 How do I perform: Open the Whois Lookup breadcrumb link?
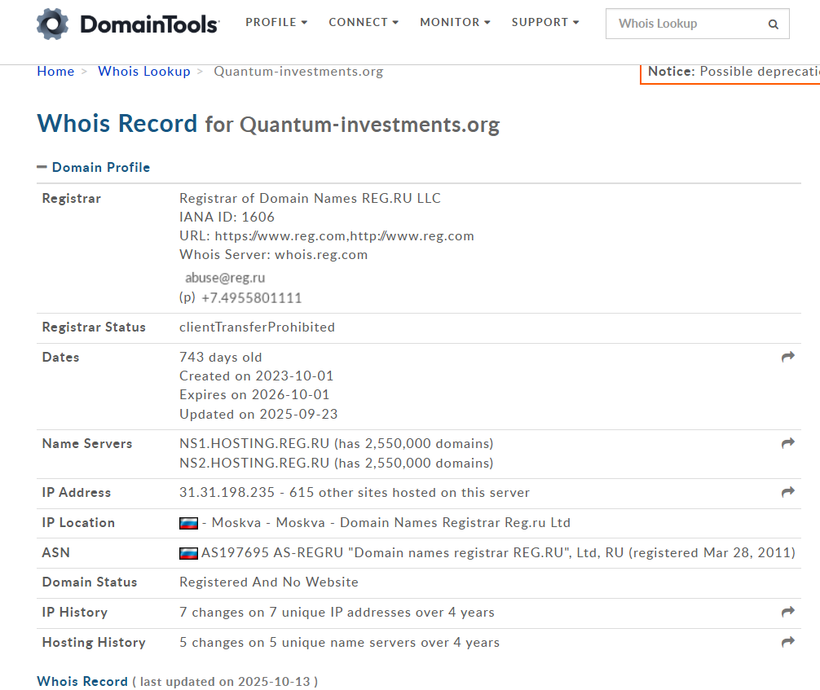click(143, 72)
